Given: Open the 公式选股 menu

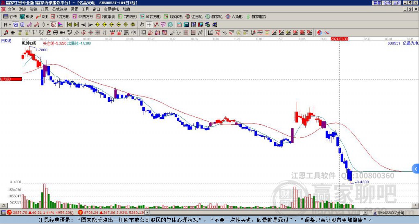Looking at the screenshot, I should coord(60,9).
